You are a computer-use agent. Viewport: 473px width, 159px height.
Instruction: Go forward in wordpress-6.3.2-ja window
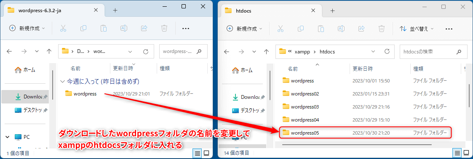pos(24,51)
